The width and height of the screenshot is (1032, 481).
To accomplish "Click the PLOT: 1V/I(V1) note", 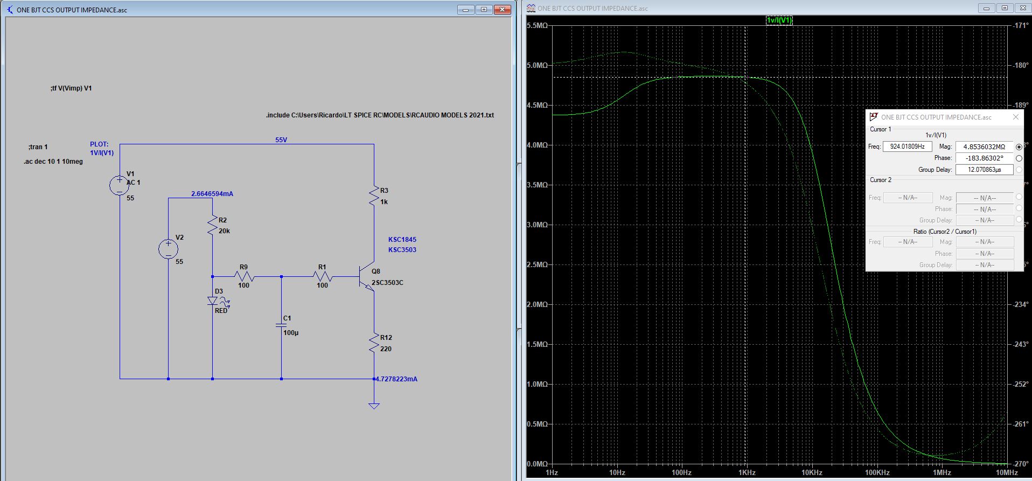I will point(102,149).
